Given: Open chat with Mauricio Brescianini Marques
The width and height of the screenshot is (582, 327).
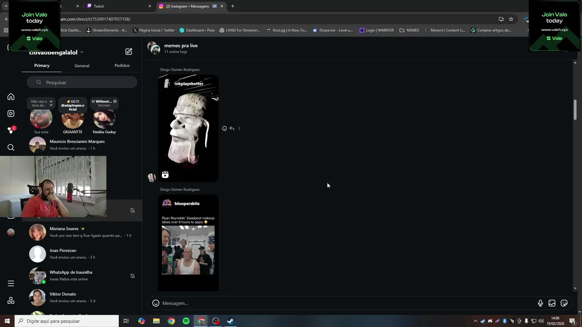Looking at the screenshot, I should (x=82, y=145).
